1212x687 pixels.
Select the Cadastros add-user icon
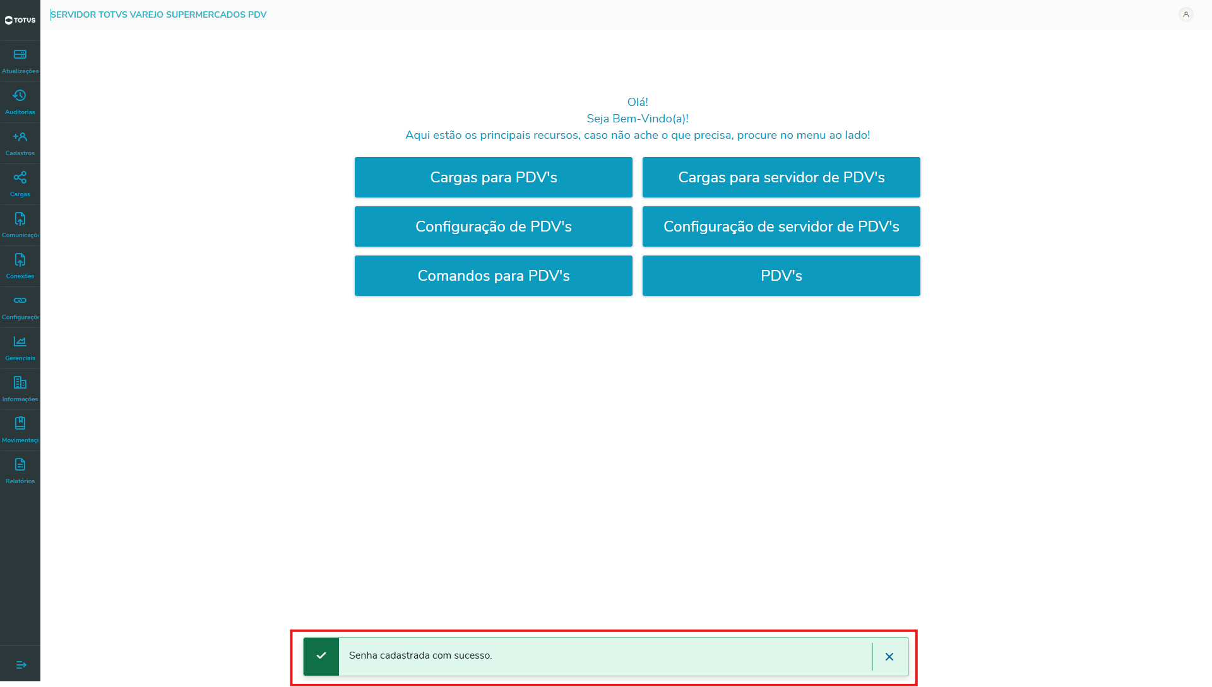(x=20, y=137)
